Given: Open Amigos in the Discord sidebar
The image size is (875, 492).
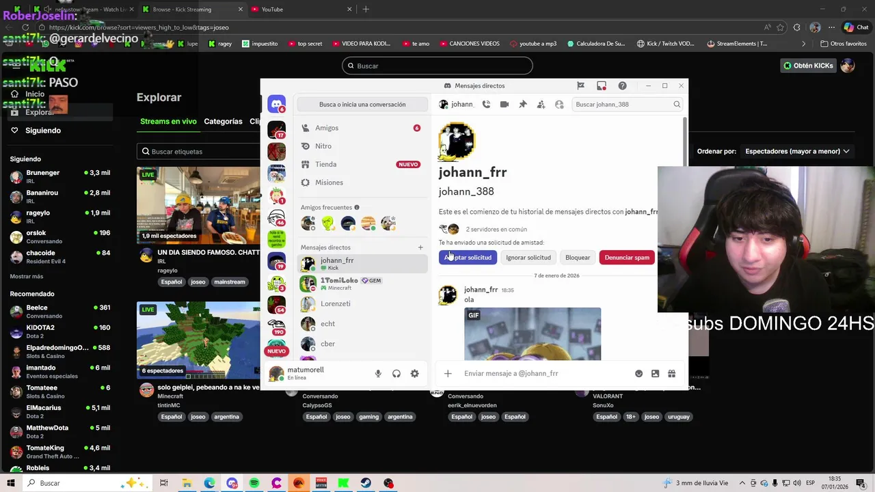Looking at the screenshot, I should pyautogui.click(x=361, y=128).
